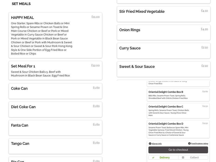The width and height of the screenshot is (216, 162).
Task: Open the Food hygiene rating link
Action: point(199,144)
